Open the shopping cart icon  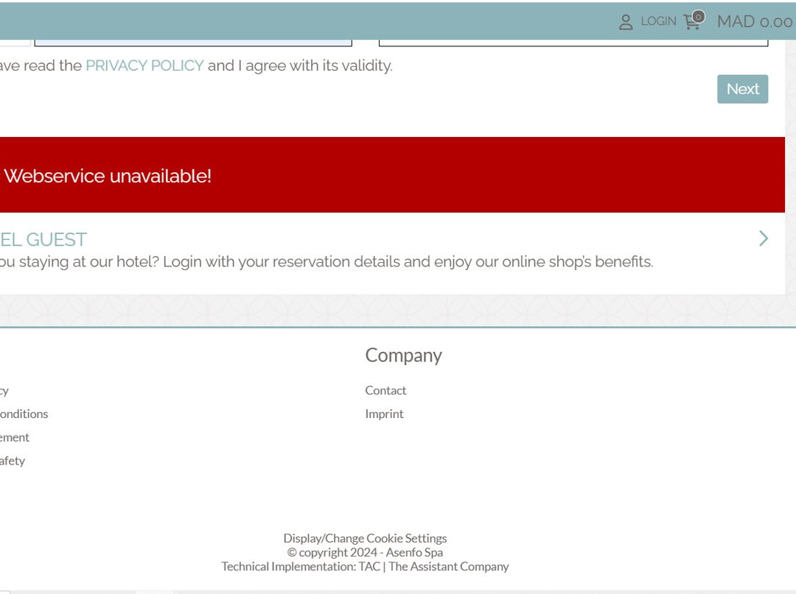pos(691,23)
